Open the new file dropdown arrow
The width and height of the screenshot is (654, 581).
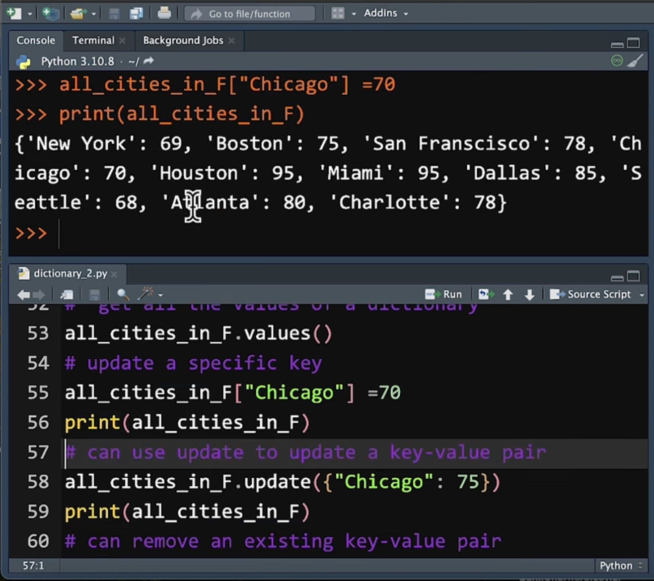click(x=29, y=13)
